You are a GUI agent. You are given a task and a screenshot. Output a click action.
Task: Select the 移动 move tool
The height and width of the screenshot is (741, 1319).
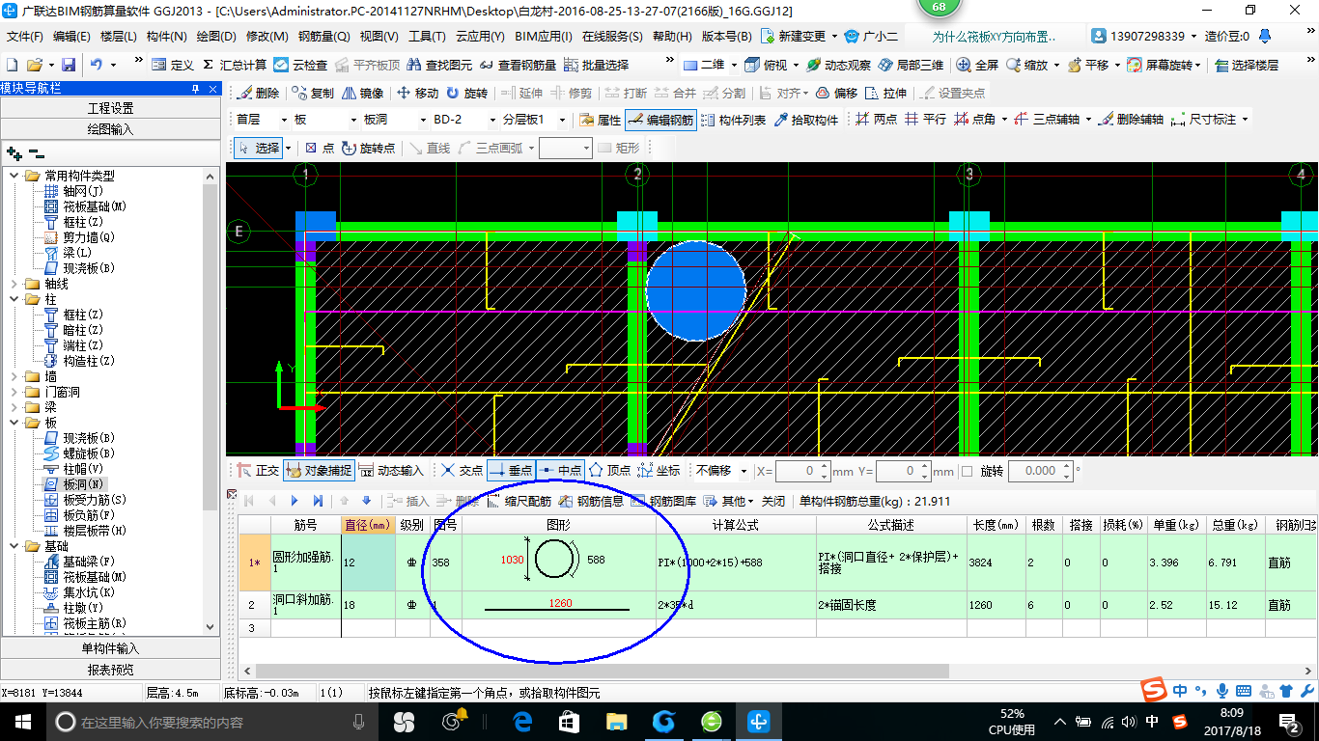tap(417, 94)
